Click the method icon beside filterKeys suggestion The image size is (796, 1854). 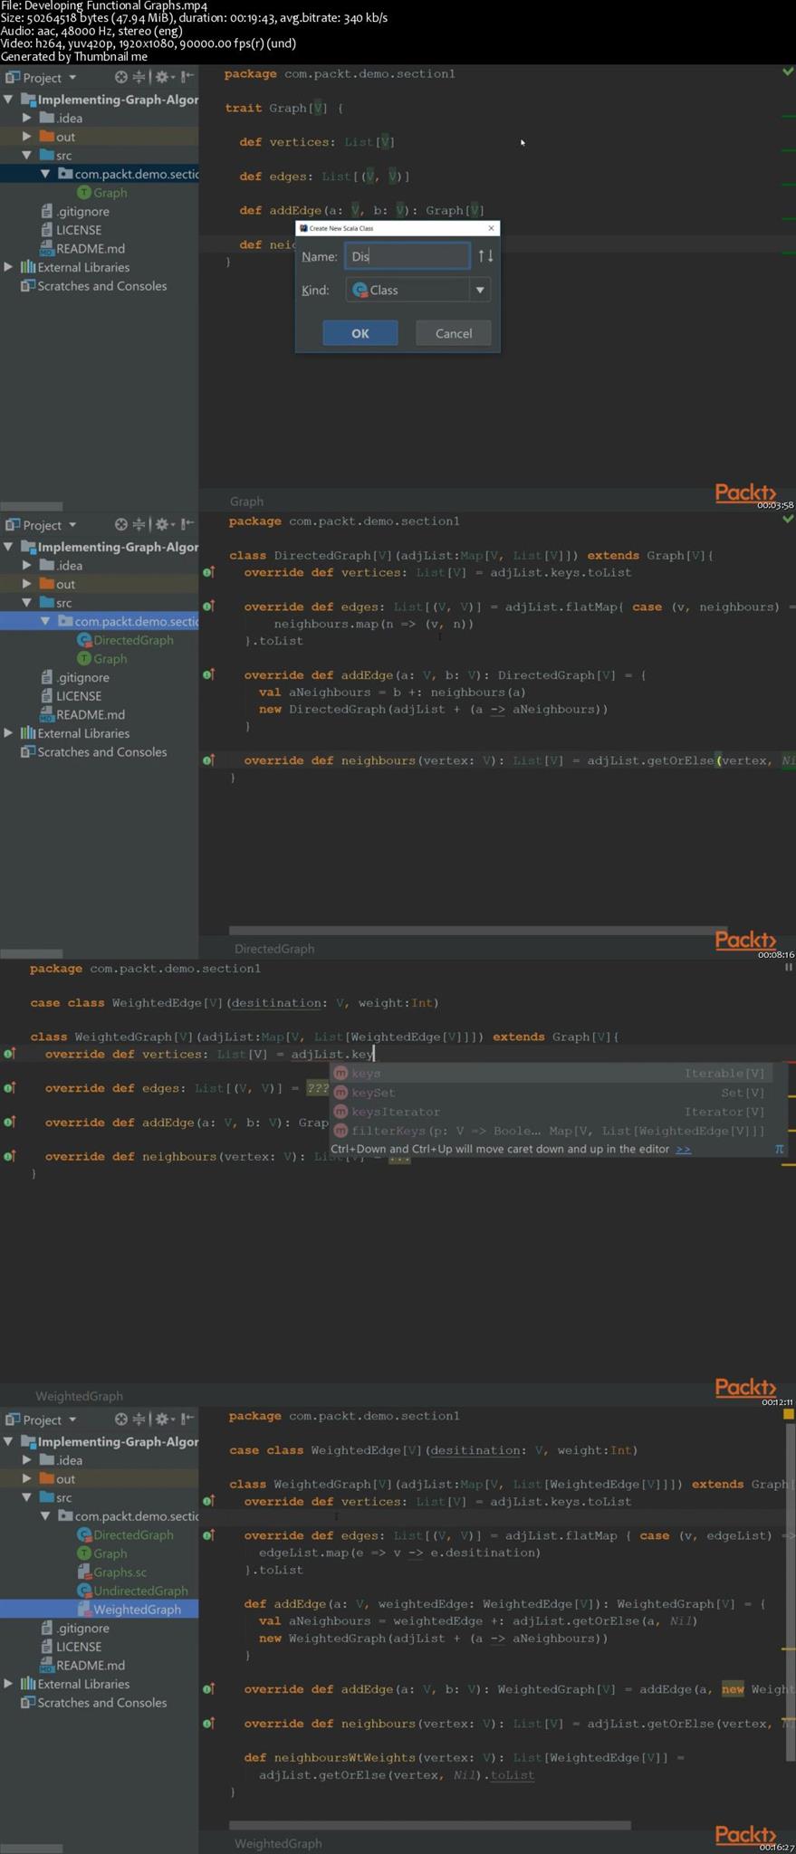[340, 1131]
